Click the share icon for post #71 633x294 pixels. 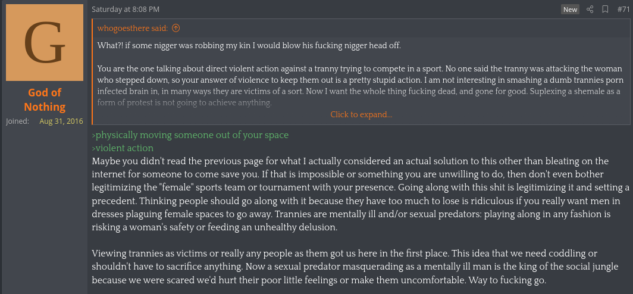(x=590, y=10)
